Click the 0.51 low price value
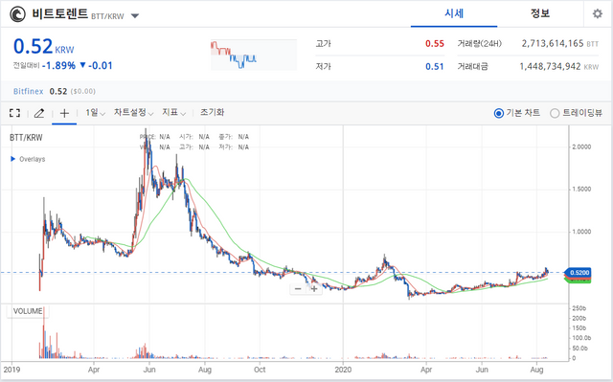 [435, 67]
